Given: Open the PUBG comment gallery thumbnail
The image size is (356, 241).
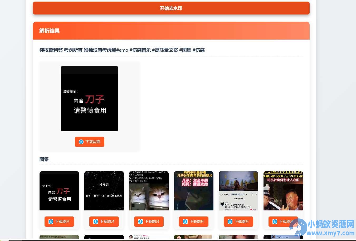Looking at the screenshot, I should [238, 191].
